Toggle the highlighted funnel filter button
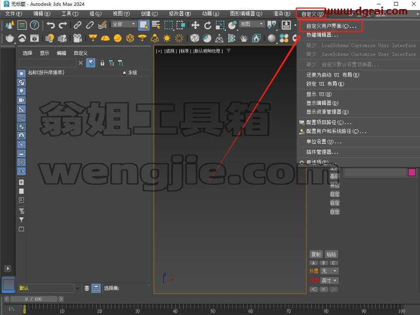The width and height of the screenshot is (420, 315). point(91,63)
